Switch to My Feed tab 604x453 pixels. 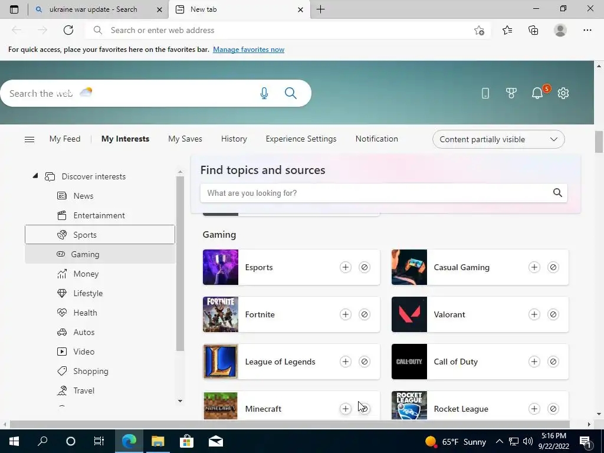[x=65, y=139]
